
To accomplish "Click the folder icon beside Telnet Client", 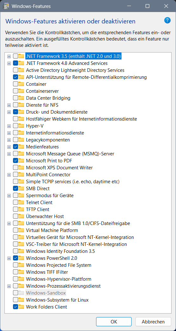I will coord(21,203).
